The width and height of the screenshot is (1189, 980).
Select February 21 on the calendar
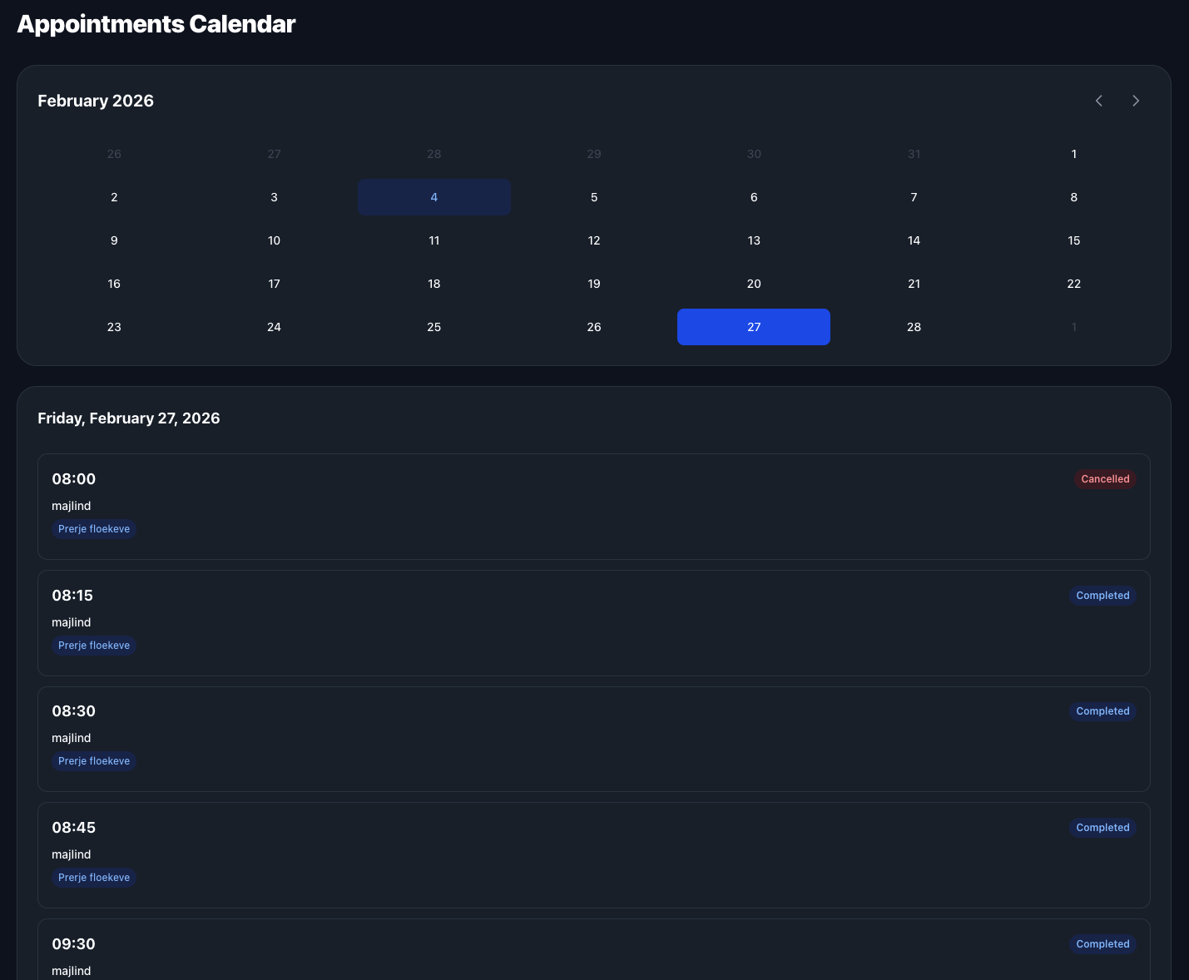click(914, 284)
